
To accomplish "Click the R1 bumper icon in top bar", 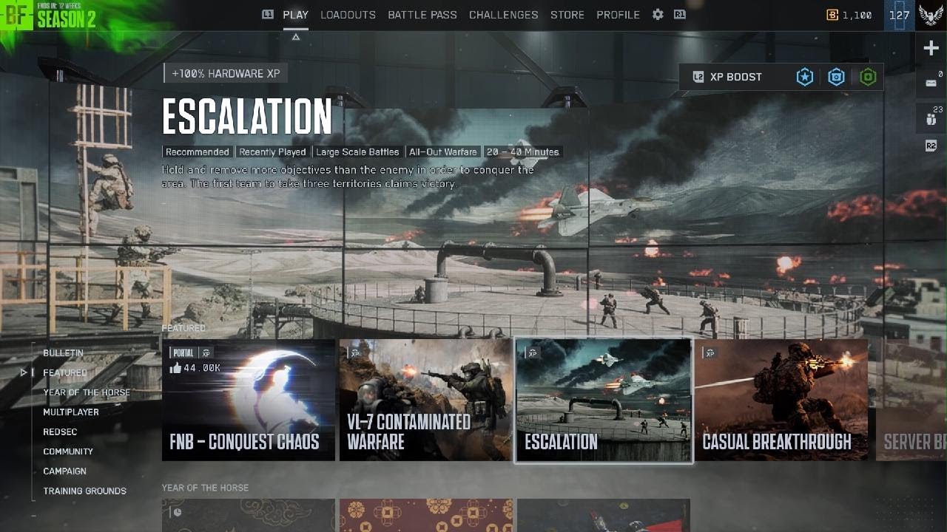I will (679, 14).
